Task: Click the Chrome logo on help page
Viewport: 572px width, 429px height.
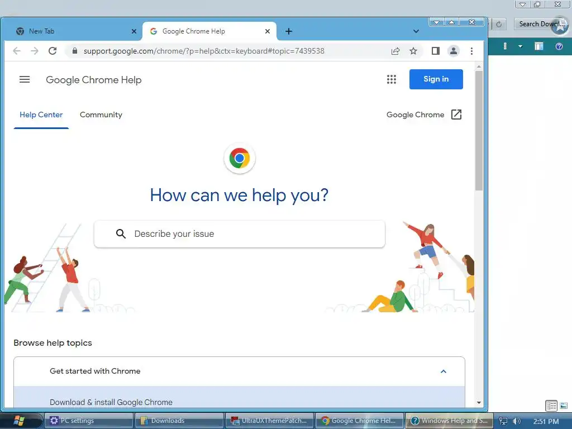Action: 239,158
